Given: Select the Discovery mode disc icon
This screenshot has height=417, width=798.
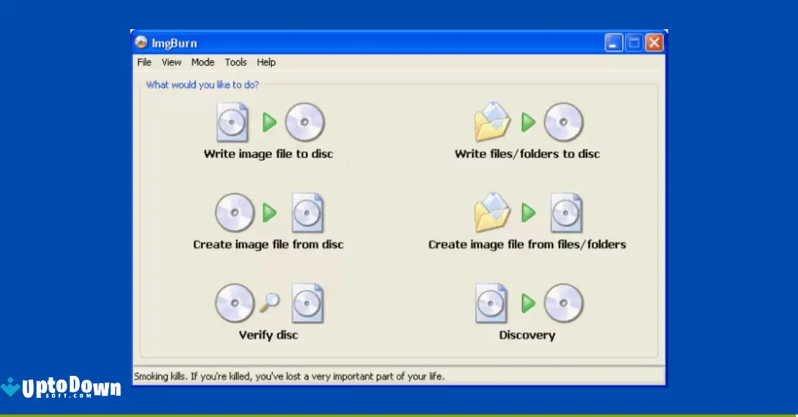Looking at the screenshot, I should pyautogui.click(x=565, y=303).
